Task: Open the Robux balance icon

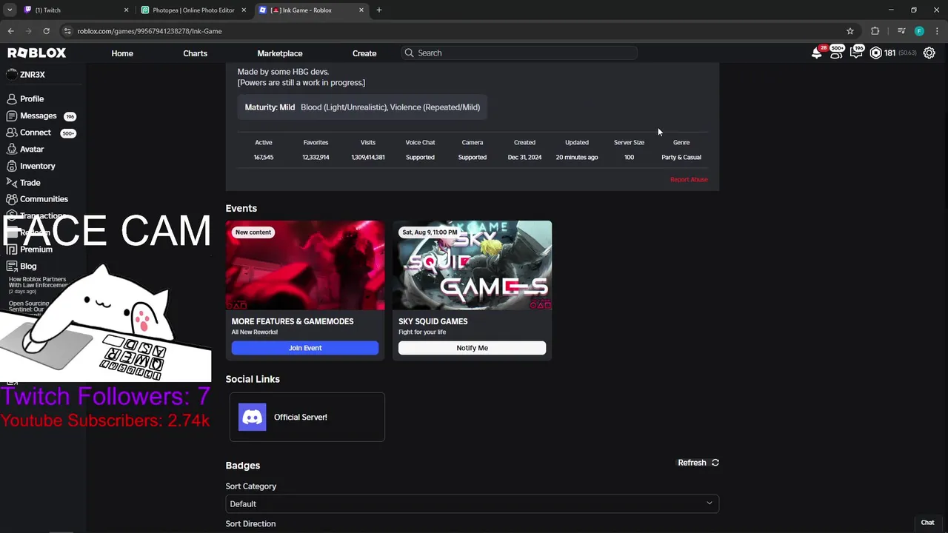Action: click(x=875, y=53)
